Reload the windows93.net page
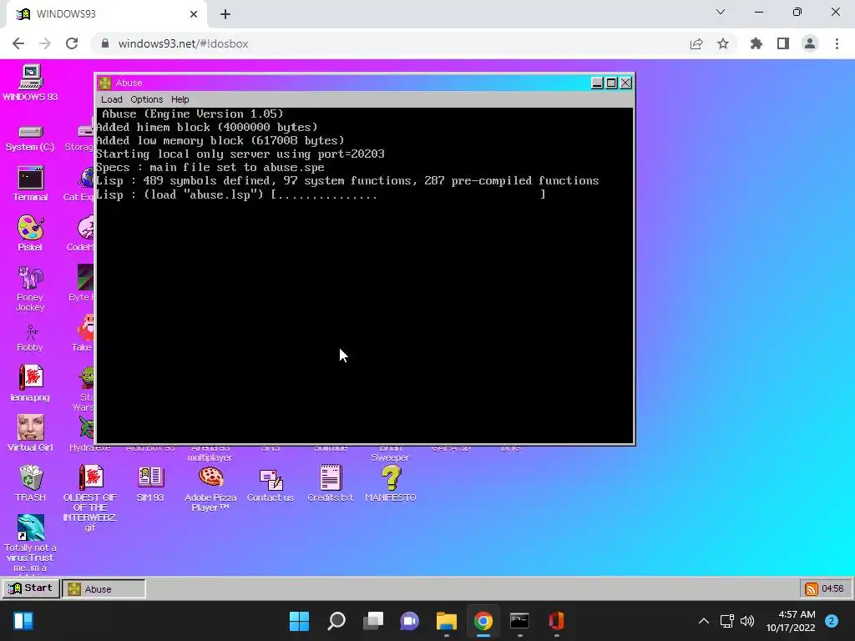855x641 pixels. [72, 43]
